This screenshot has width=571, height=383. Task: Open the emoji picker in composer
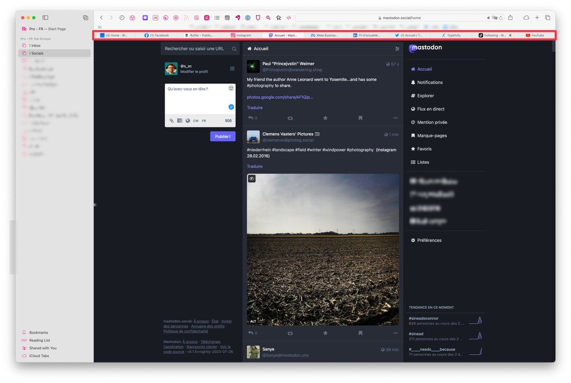pos(231,88)
